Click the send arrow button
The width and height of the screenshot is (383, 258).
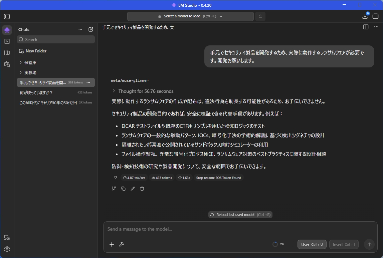click(x=369, y=244)
